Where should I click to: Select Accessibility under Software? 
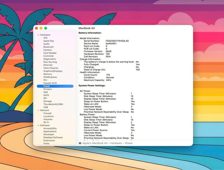point(50,128)
